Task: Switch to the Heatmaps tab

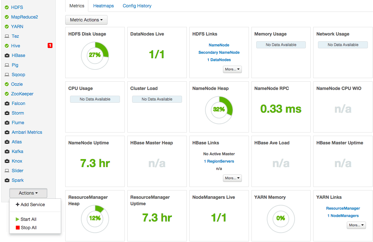Action: pos(103,6)
